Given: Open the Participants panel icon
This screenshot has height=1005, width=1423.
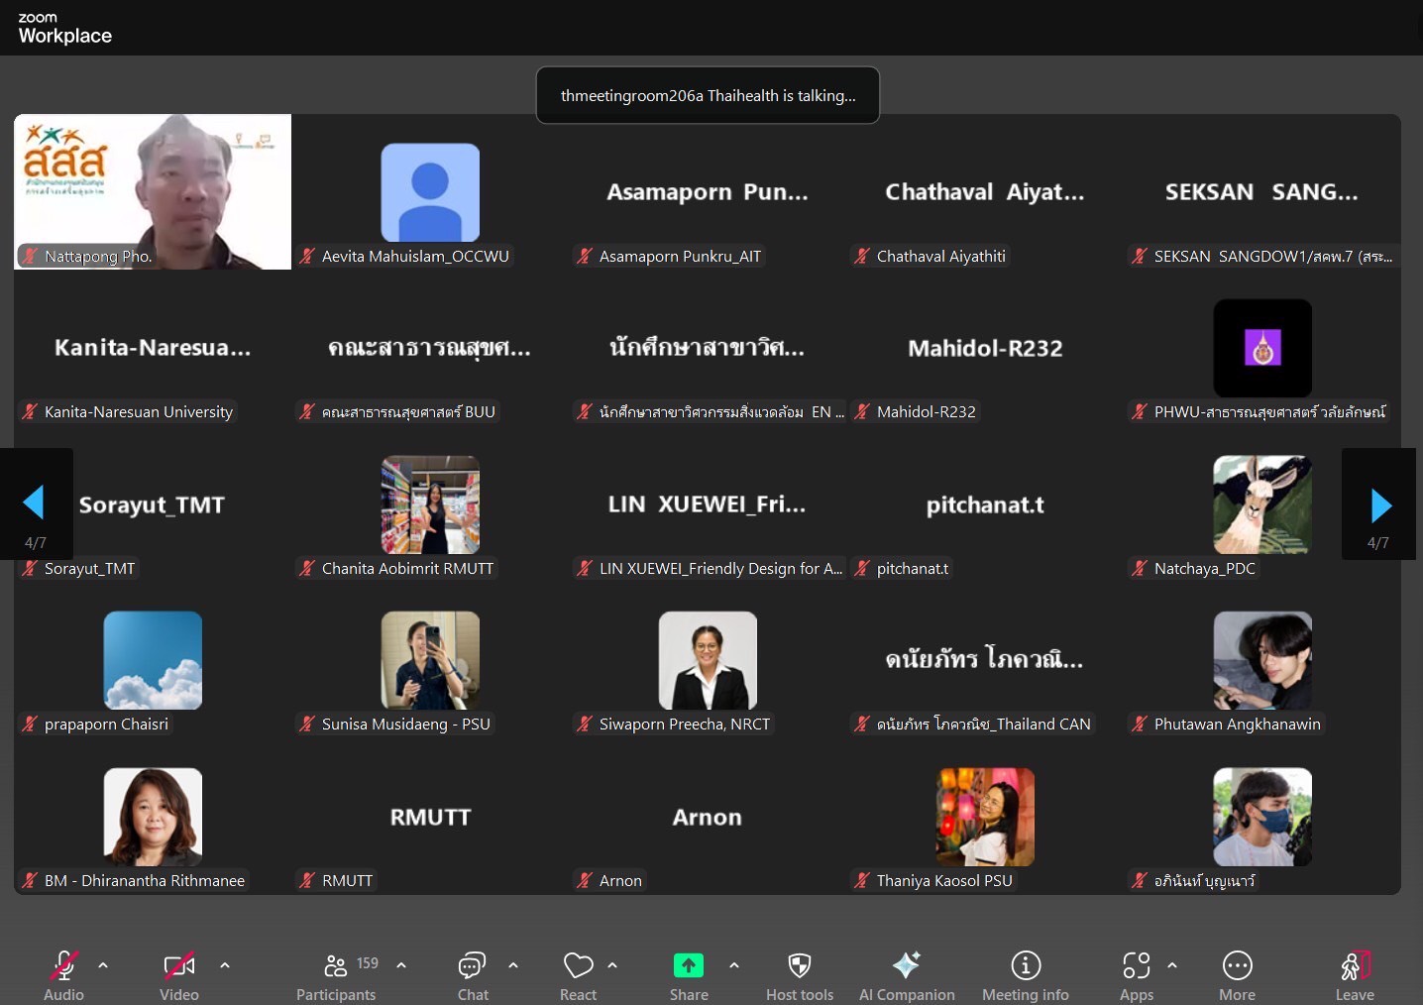Looking at the screenshot, I should click(x=336, y=965).
